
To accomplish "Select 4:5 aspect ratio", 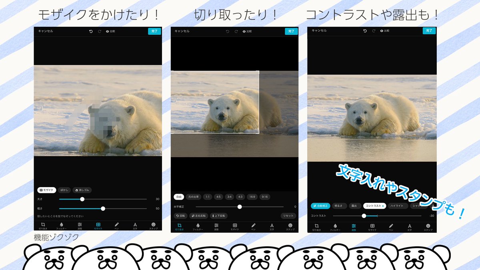I will click(x=218, y=197).
